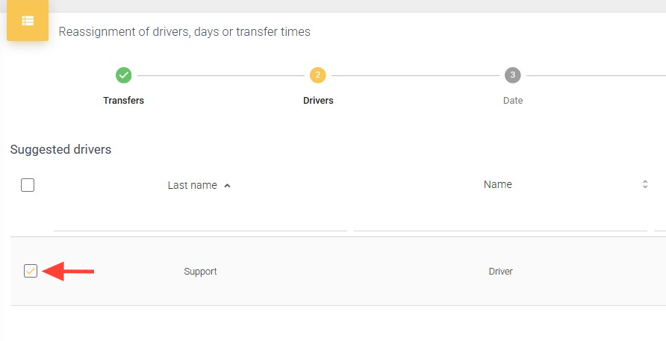The height and width of the screenshot is (341, 666).
Task: Click the Last name ascending sort arrow
Action: tap(228, 186)
